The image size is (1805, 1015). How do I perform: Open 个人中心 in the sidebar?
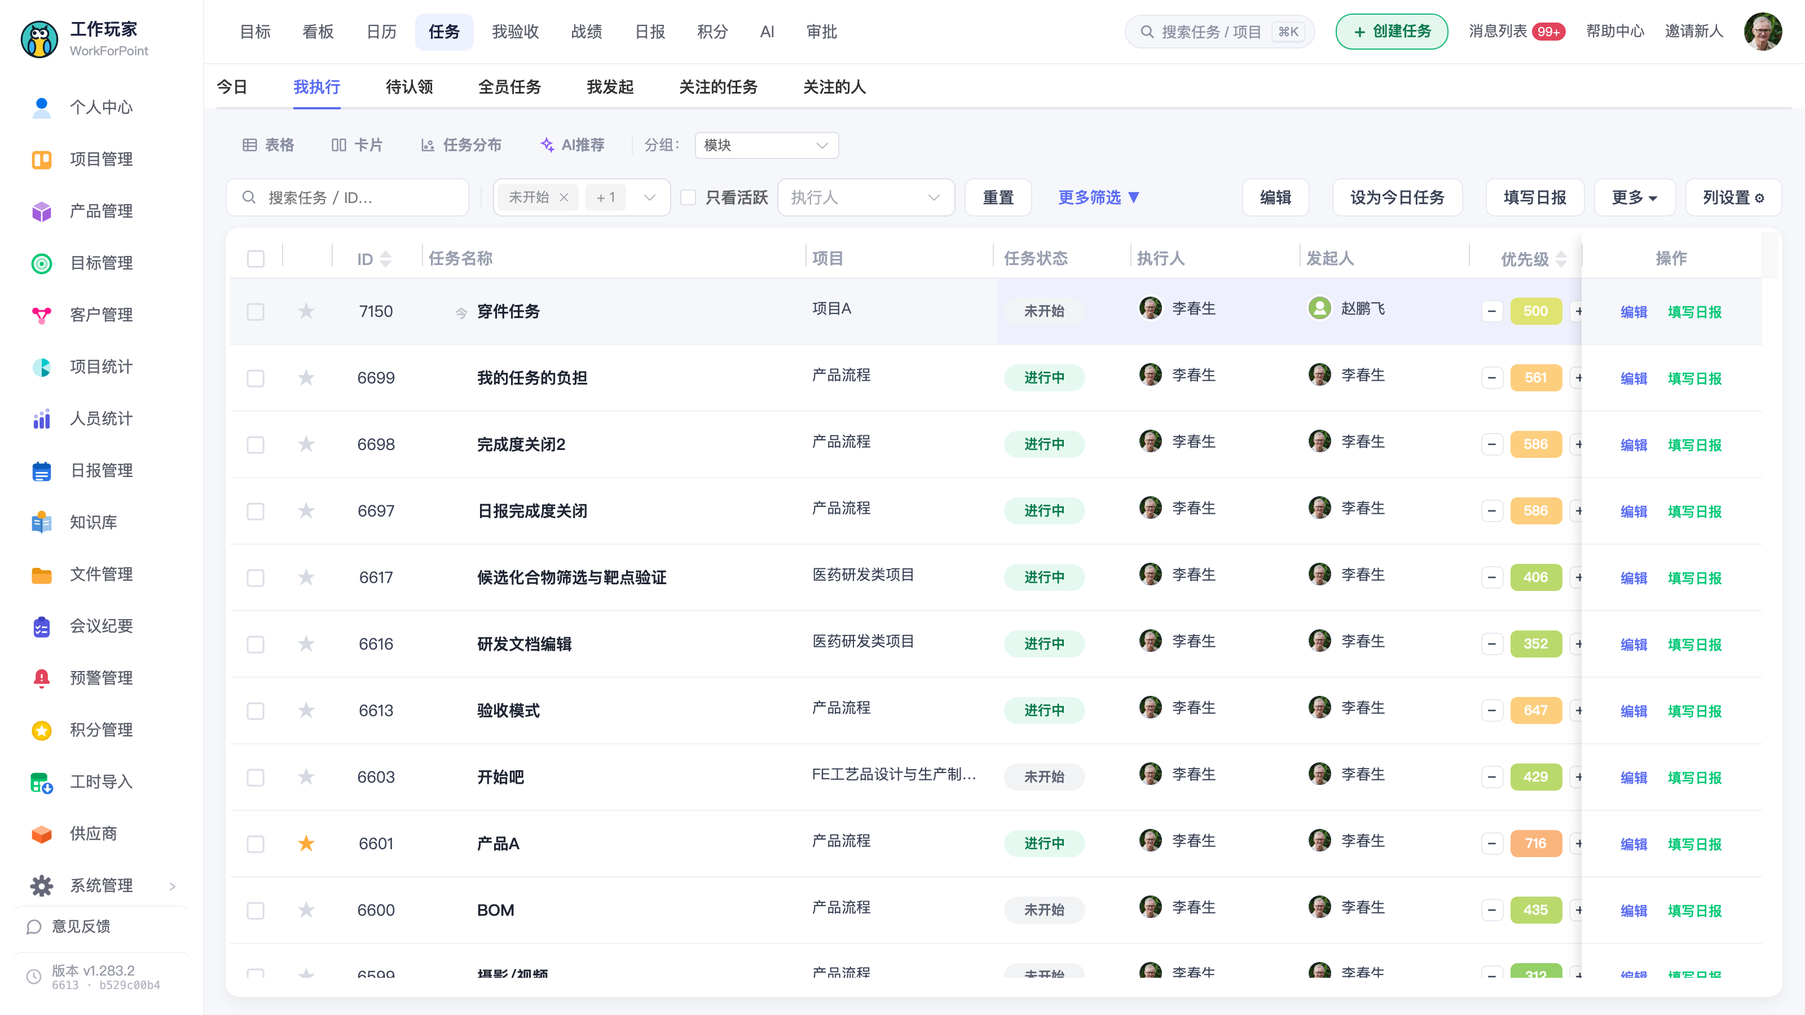(x=100, y=107)
